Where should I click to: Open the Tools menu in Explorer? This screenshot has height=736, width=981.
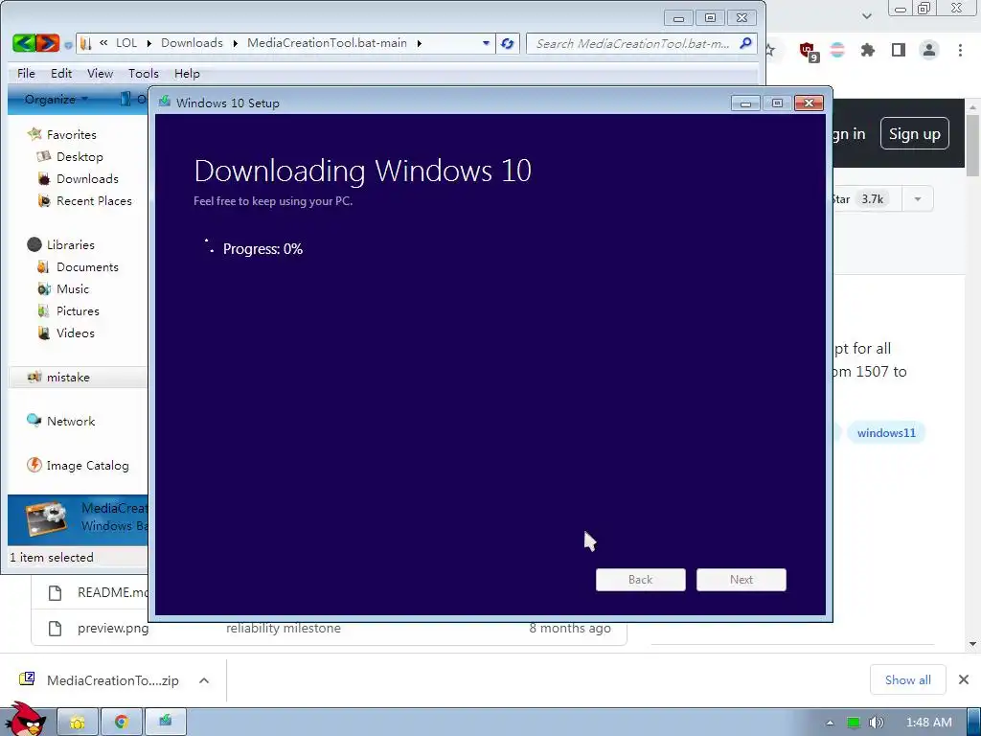pos(144,73)
